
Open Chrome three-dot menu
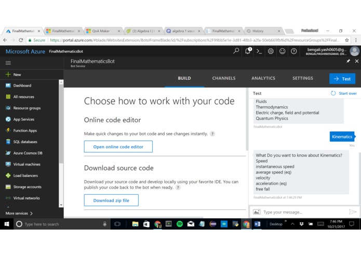pos(356,40)
